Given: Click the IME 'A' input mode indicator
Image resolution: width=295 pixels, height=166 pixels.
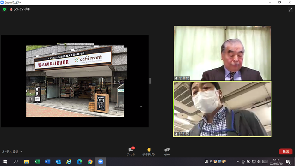Looking at the screenshot, I should (x=211, y=161).
